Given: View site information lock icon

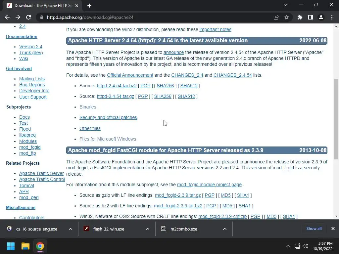Looking at the screenshot, I should point(42,17).
